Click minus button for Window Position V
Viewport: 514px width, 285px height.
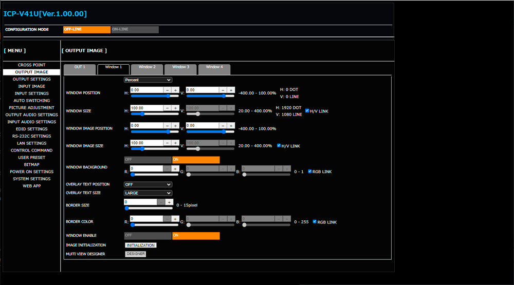[x=223, y=90]
